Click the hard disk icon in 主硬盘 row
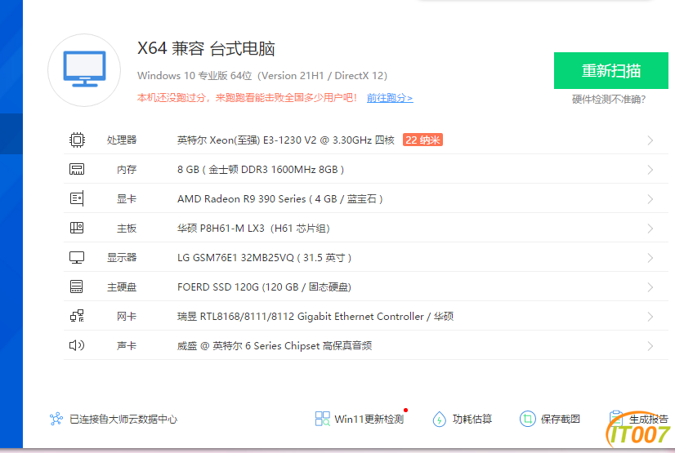Image resolution: width=675 pixels, height=453 pixels. [x=77, y=286]
